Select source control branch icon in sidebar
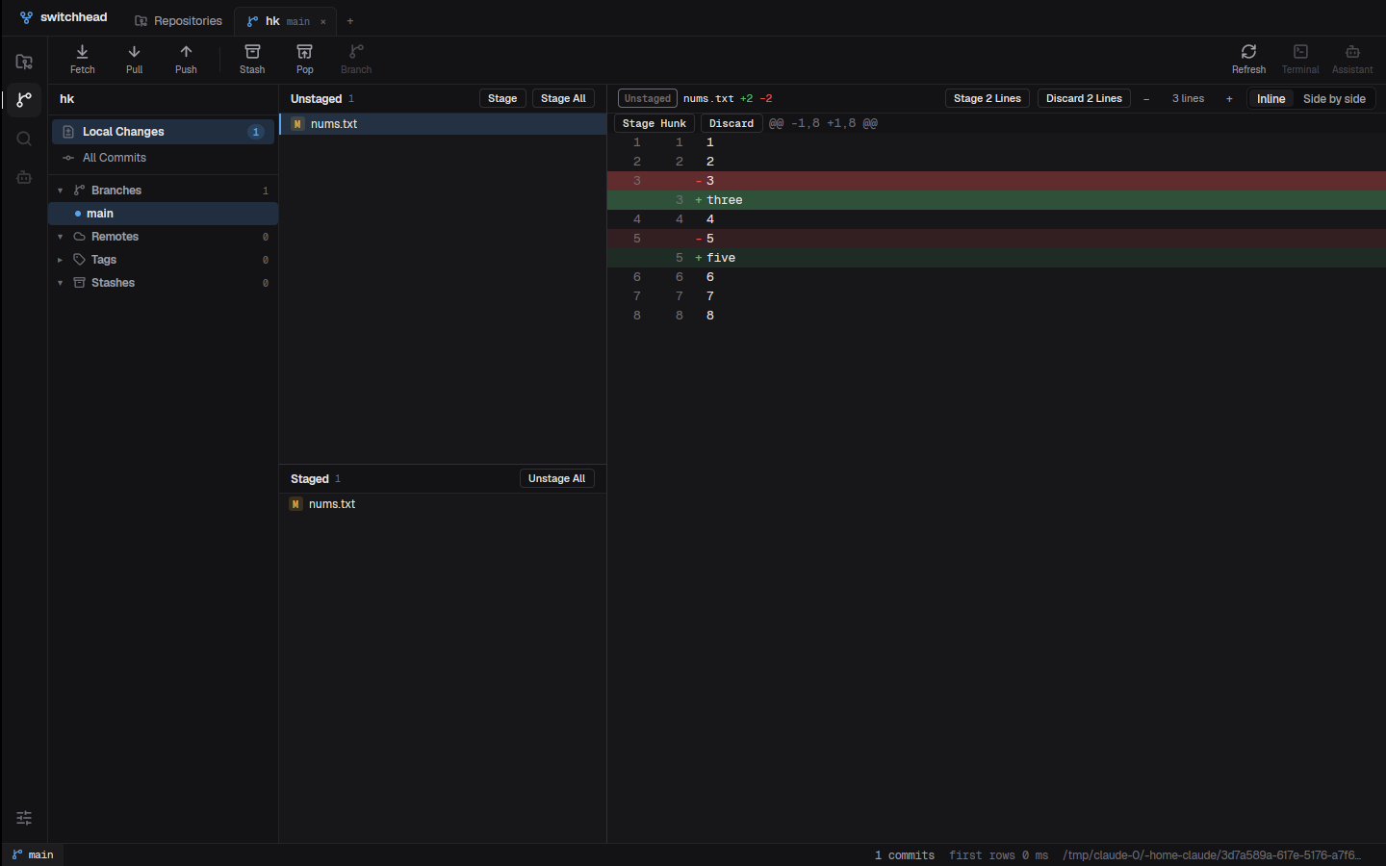The image size is (1386, 866). (x=24, y=100)
